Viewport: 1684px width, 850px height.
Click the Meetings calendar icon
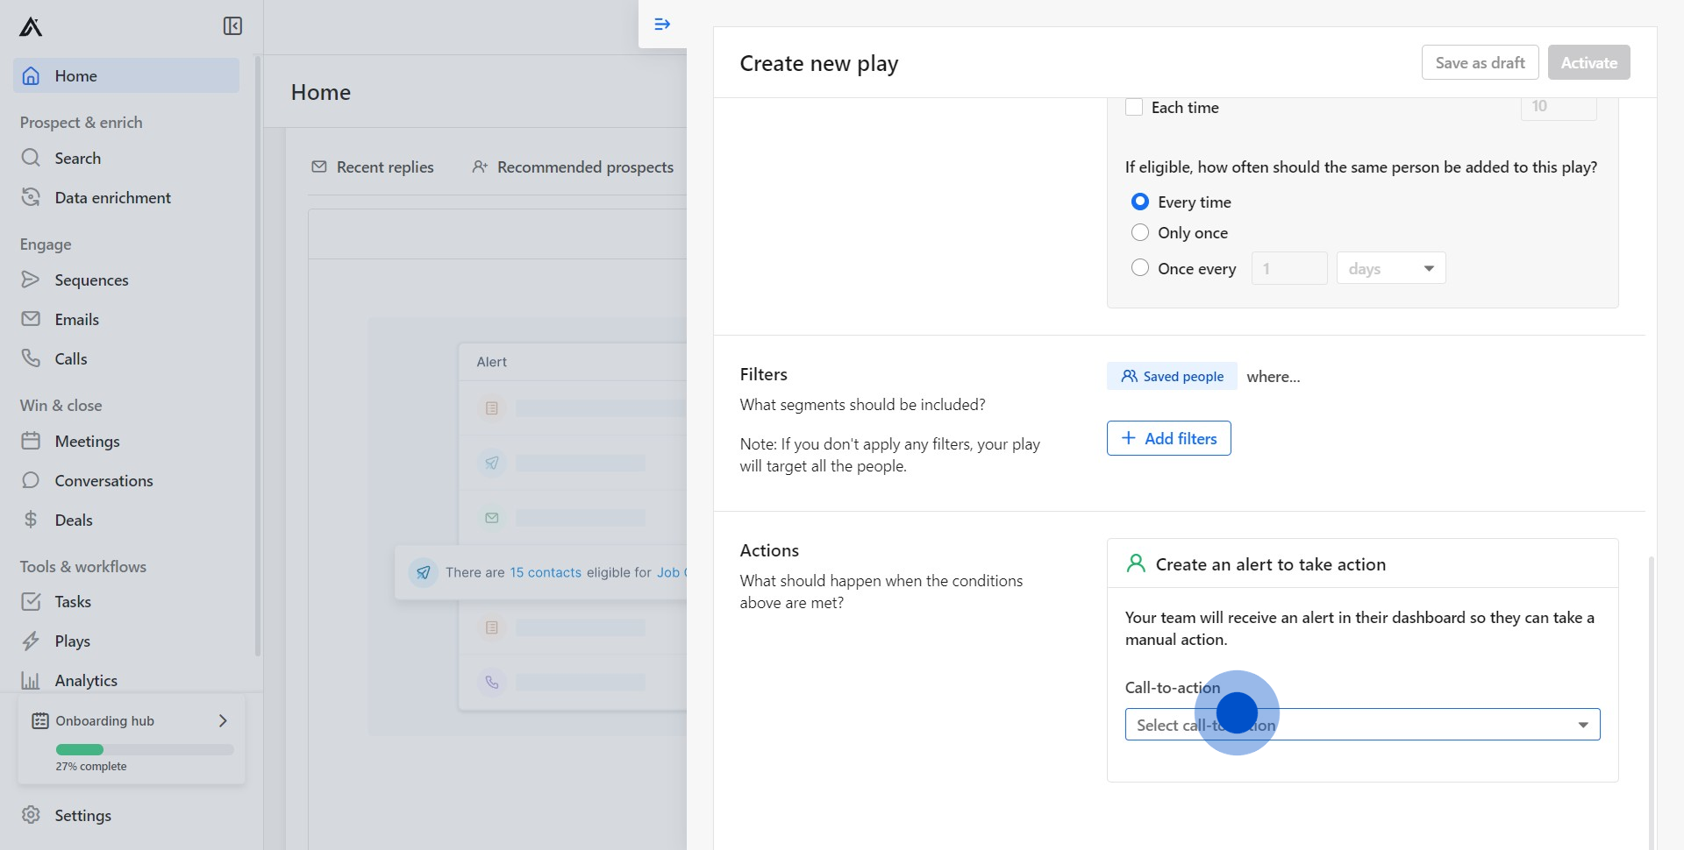point(31,441)
